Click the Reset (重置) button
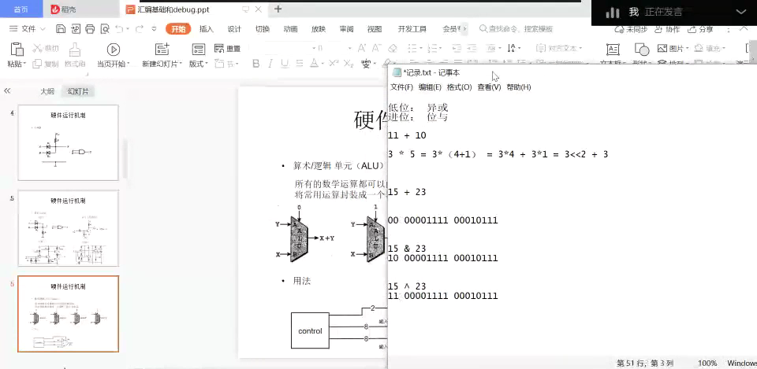 [x=227, y=48]
